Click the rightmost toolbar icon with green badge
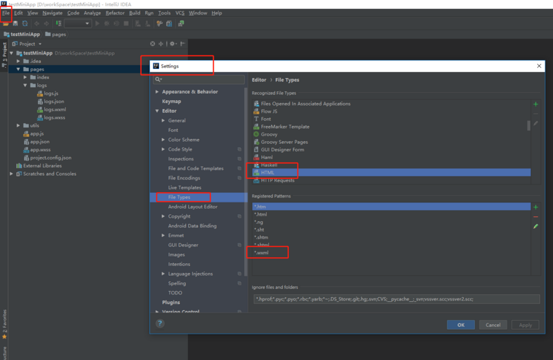 coord(181,23)
